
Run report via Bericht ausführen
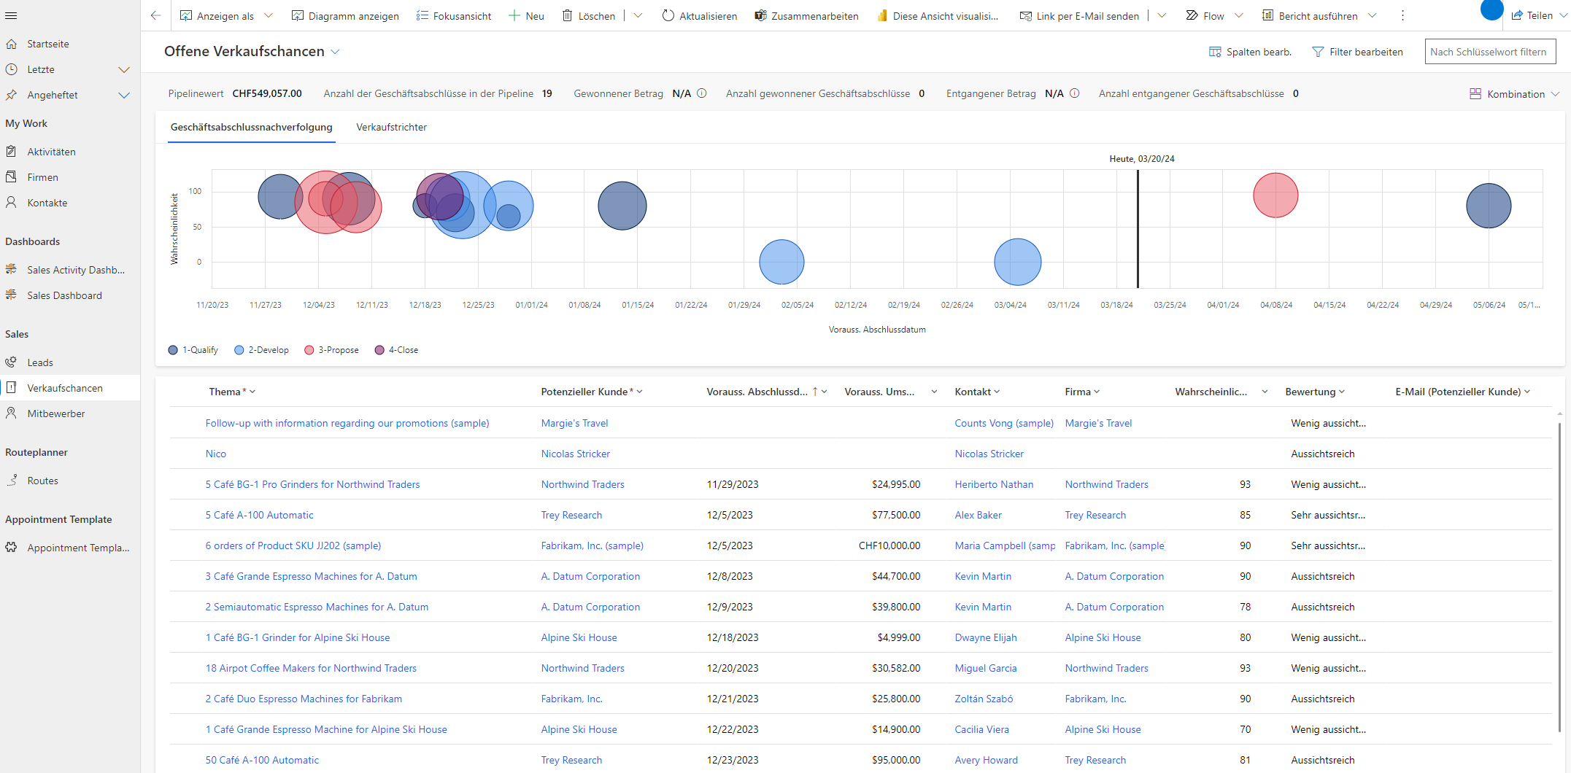1310,15
